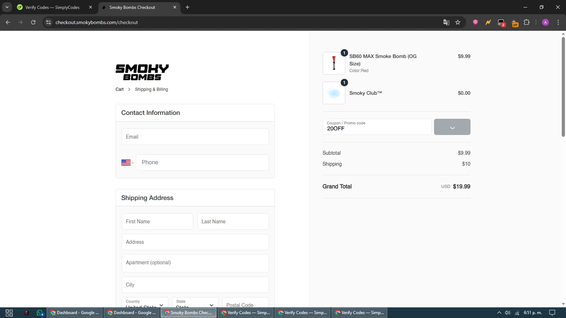The width and height of the screenshot is (566, 318).
Task: Click the Coupon / Promo code field
Action: [377, 127]
